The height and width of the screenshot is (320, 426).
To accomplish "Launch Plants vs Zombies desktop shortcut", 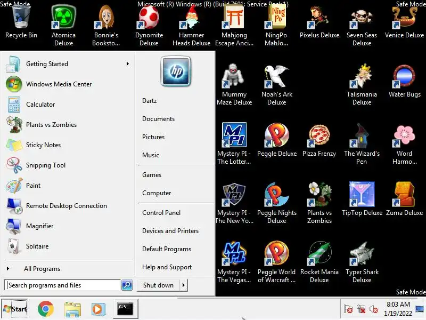I will 319,203.
